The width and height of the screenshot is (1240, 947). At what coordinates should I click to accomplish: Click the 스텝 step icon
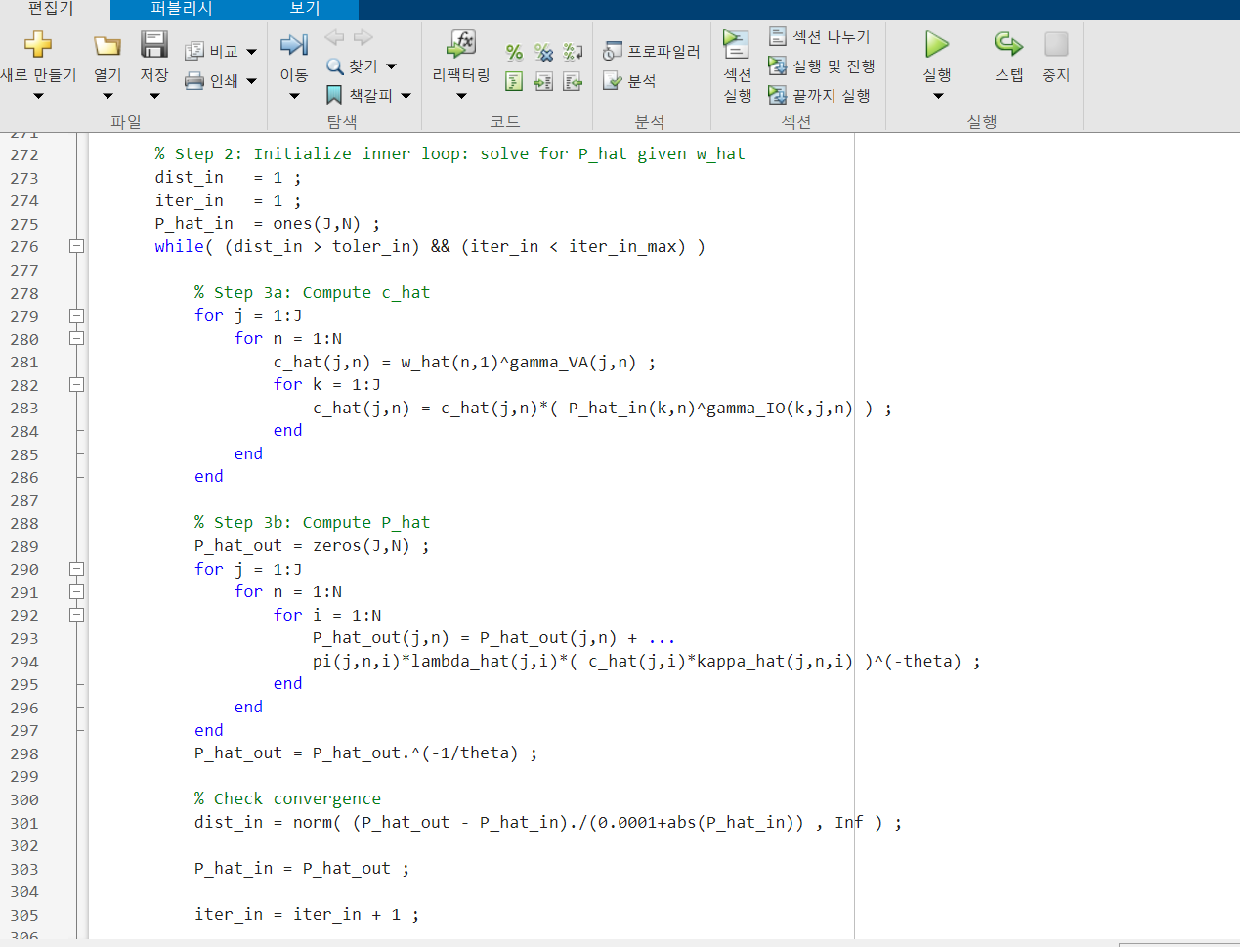tap(1008, 44)
